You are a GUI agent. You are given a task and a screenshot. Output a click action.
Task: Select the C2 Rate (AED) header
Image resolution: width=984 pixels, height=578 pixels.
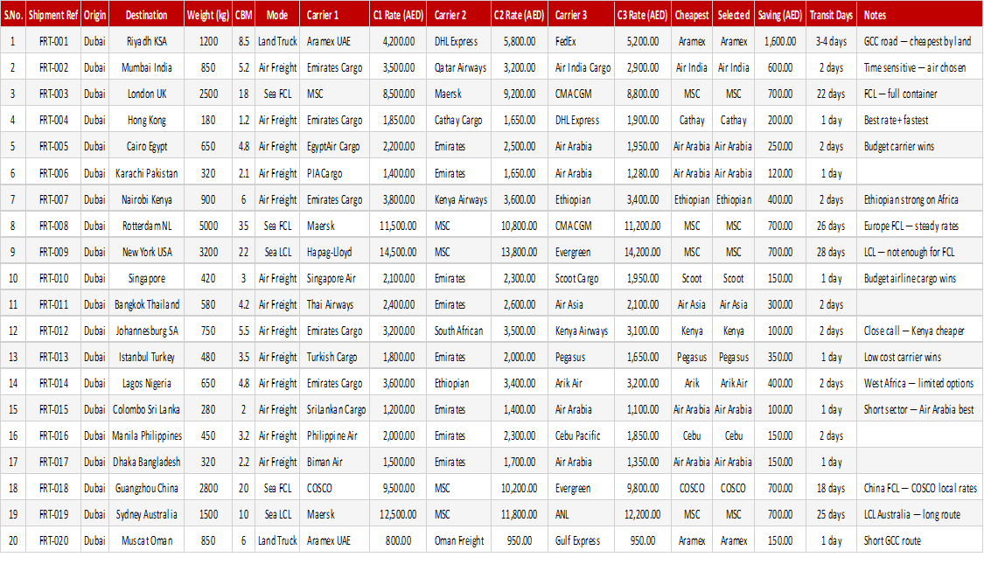point(519,15)
